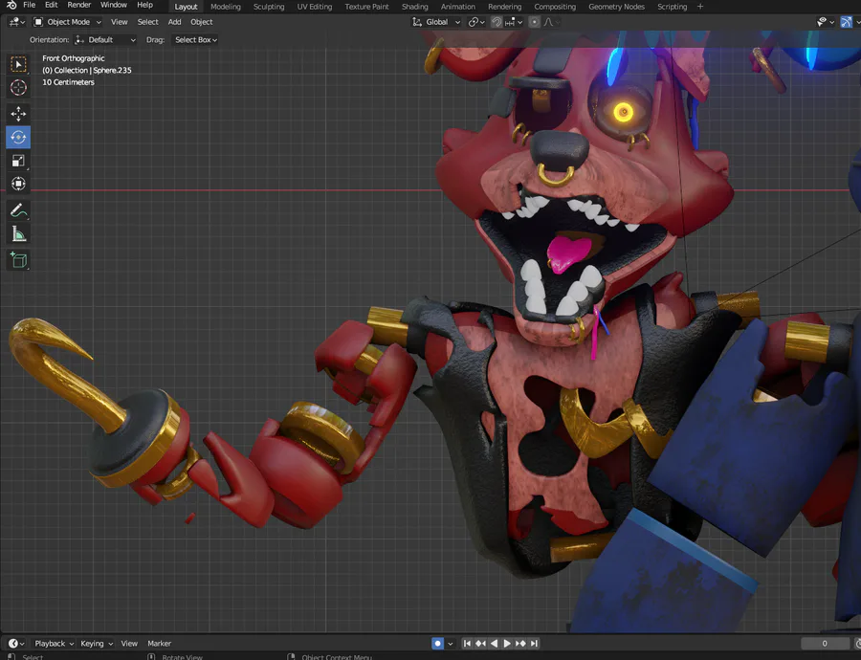The height and width of the screenshot is (660, 861).
Task: Click the Blender logo icon
Action: pos(11,5)
